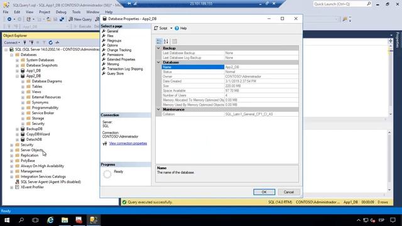Open the Edit menu
The image size is (402, 226).
coord(17,12)
